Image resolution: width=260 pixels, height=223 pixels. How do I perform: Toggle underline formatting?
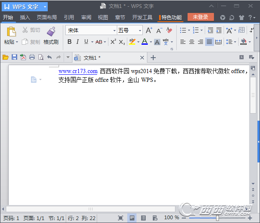(x=86, y=42)
